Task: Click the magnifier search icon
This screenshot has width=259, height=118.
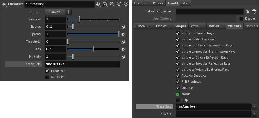Action: [x=112, y=4]
